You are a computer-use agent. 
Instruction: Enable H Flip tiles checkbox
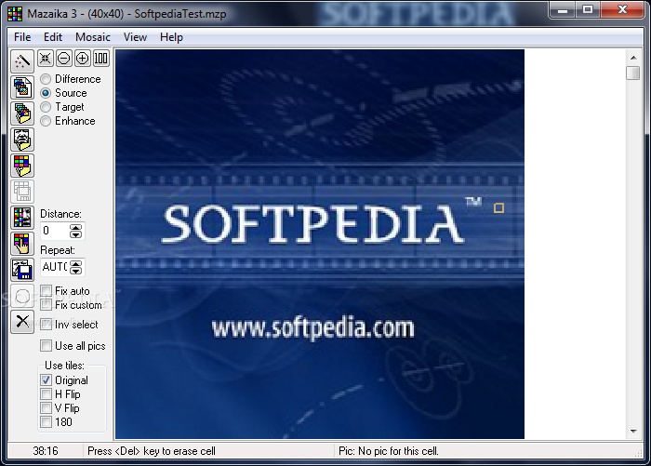(46, 394)
